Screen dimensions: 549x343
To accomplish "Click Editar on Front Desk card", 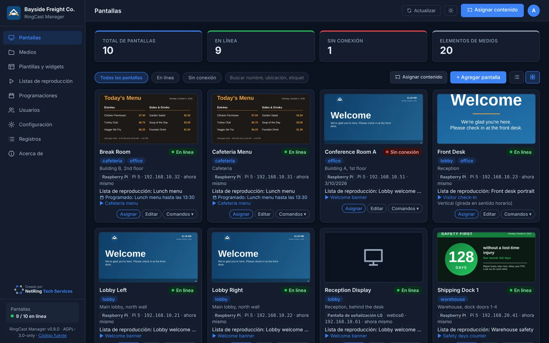I will coord(489,214).
